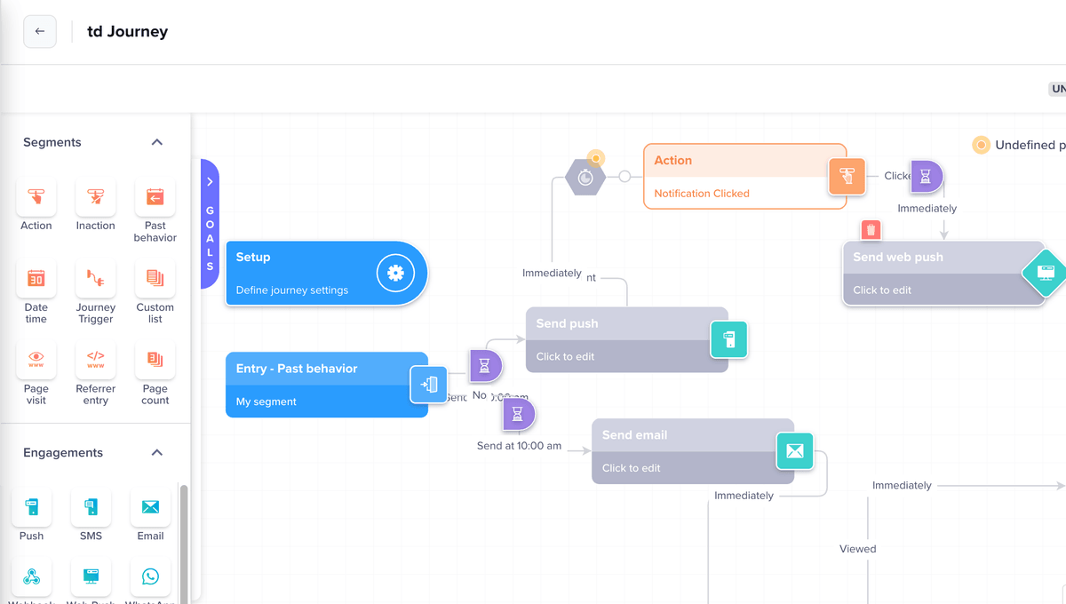Click Immediately label below Send email
The height and width of the screenshot is (604, 1066).
click(x=744, y=496)
